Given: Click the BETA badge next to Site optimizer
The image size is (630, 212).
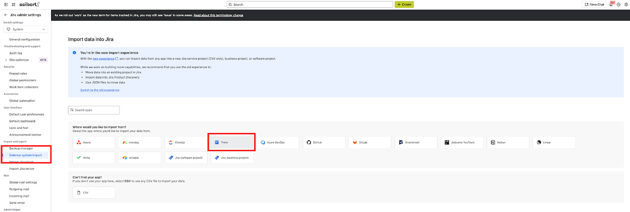Looking at the screenshot, I should [x=43, y=60].
